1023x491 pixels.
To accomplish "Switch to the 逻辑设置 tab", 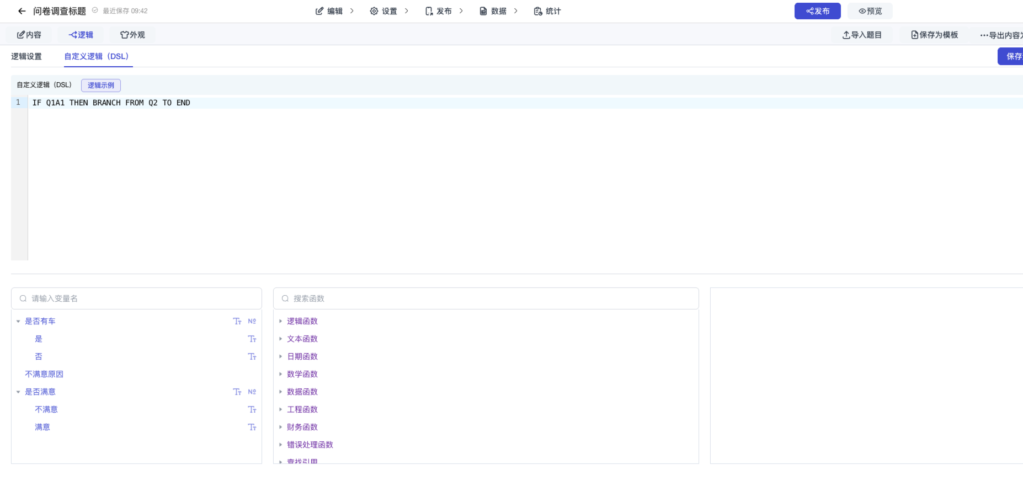I will (26, 56).
